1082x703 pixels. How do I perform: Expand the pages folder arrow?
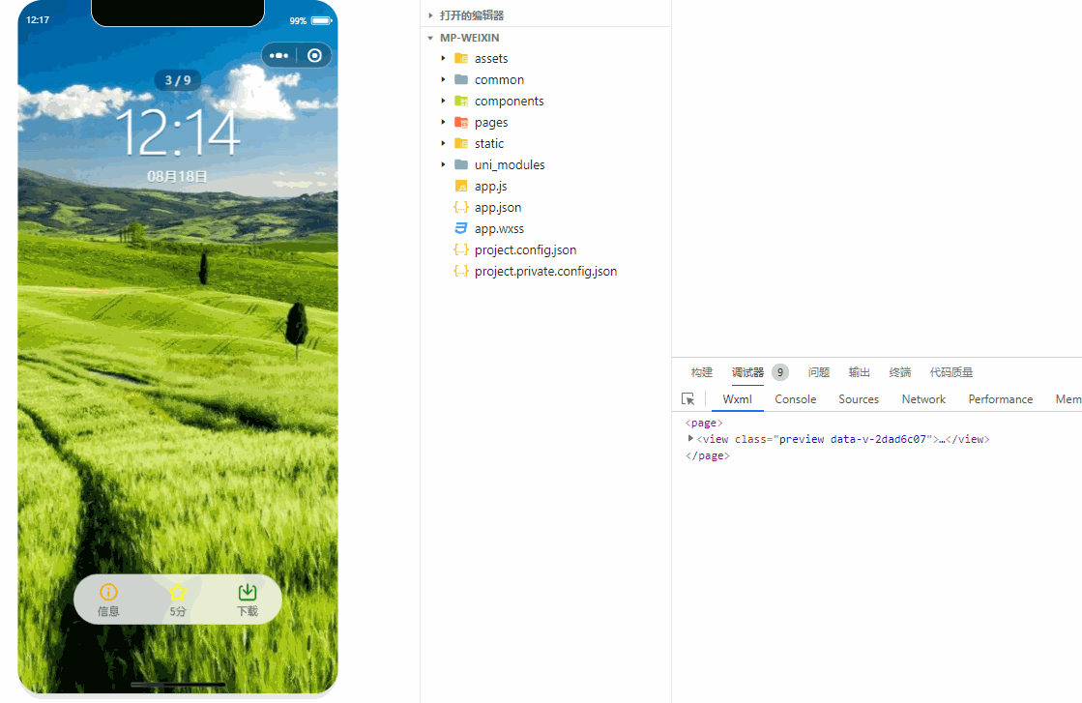coord(443,123)
